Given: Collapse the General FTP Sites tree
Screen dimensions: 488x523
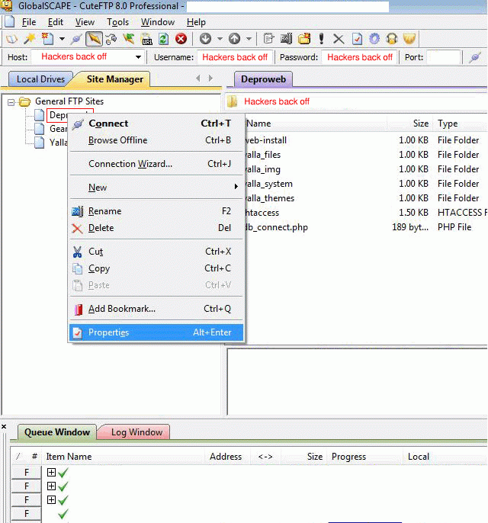Looking at the screenshot, I should click(x=11, y=101).
